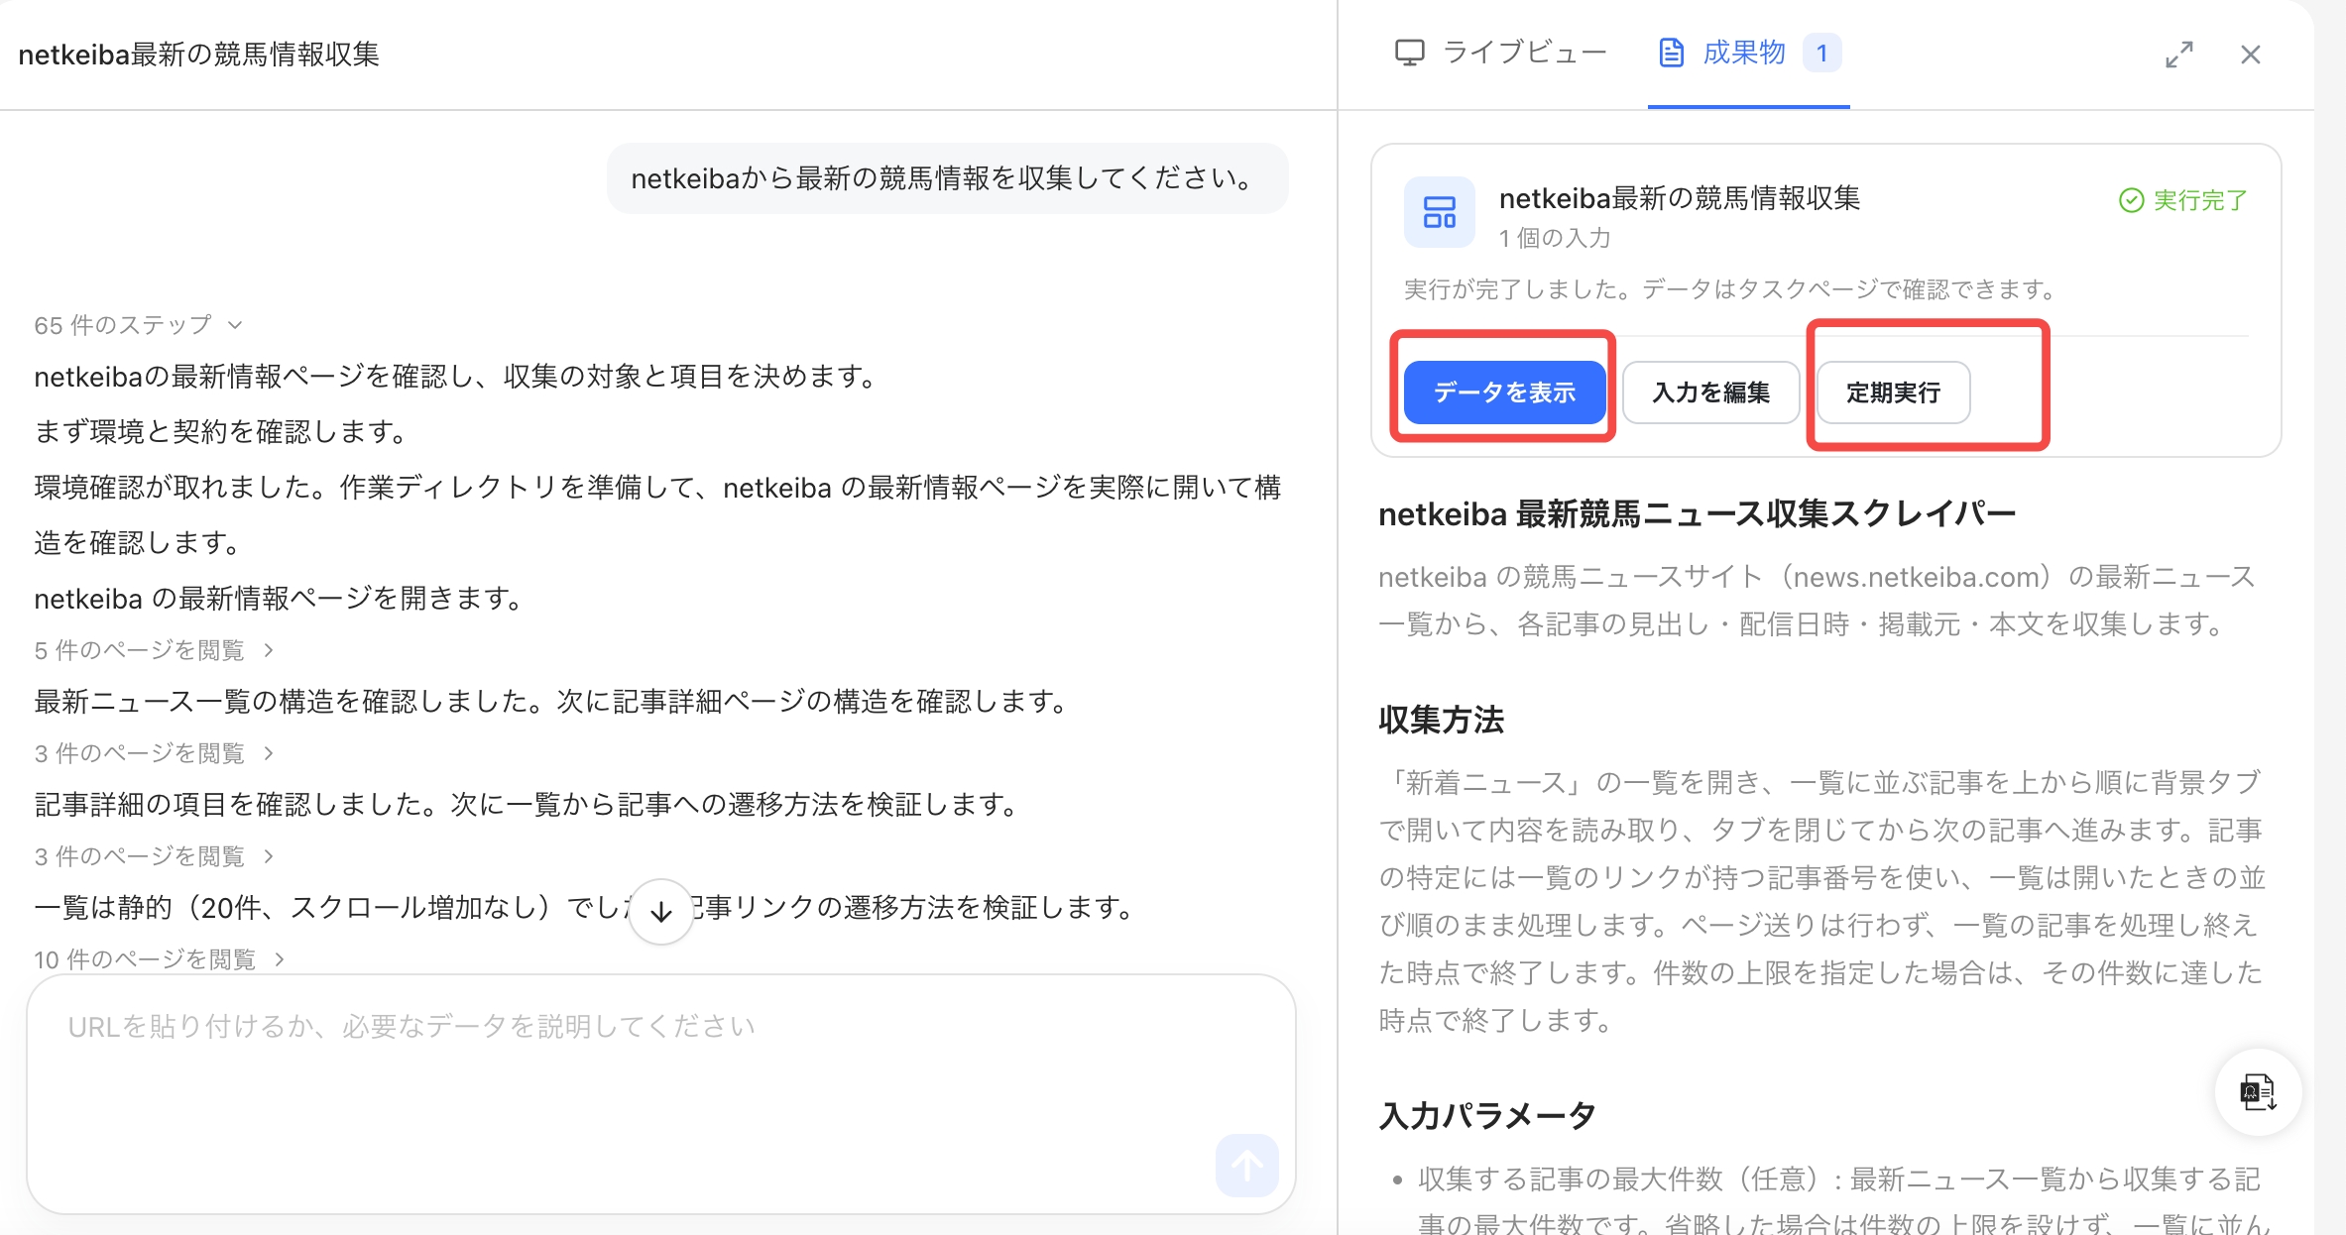The width and height of the screenshot is (2346, 1235).
Task: Expand the 3 件のページを閲覧 row below 記事詳細の項目を確認しました
Action: (154, 856)
